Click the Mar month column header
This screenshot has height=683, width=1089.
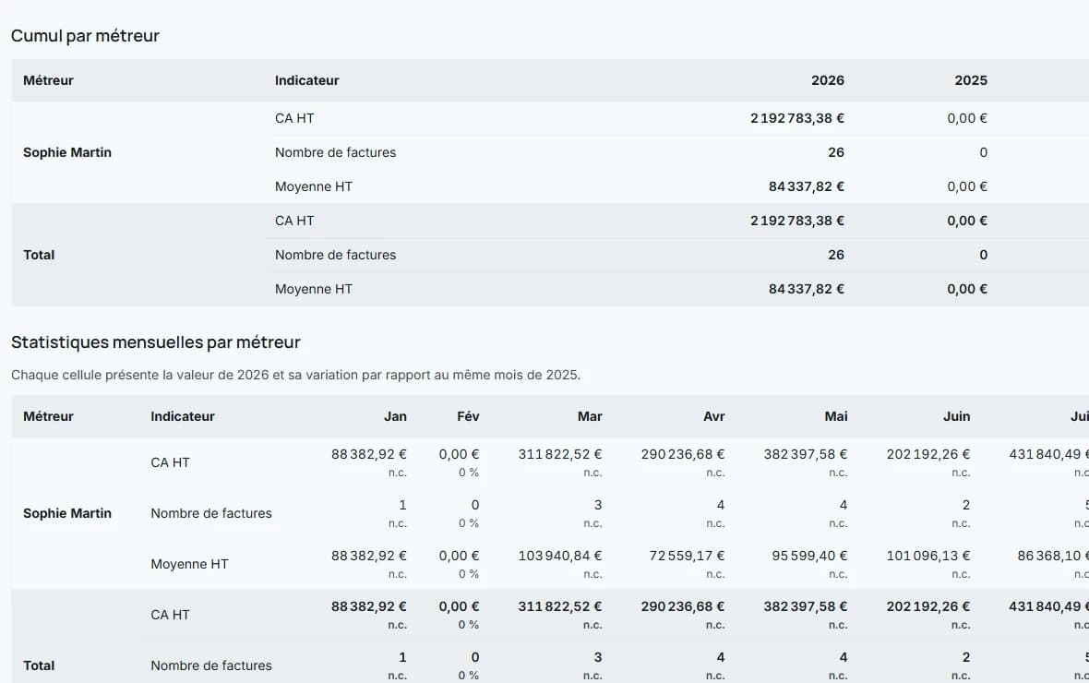[590, 417]
